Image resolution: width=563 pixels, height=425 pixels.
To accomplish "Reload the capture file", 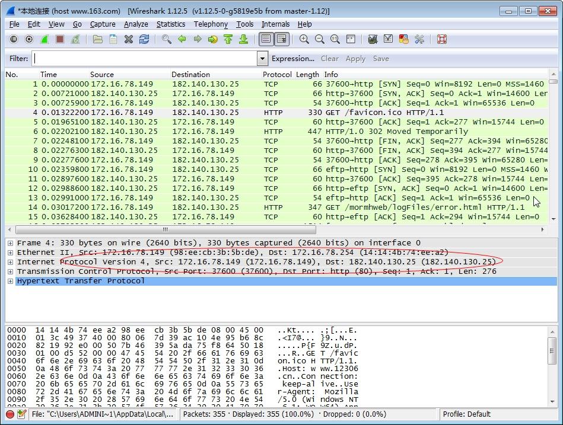I will (x=144, y=39).
